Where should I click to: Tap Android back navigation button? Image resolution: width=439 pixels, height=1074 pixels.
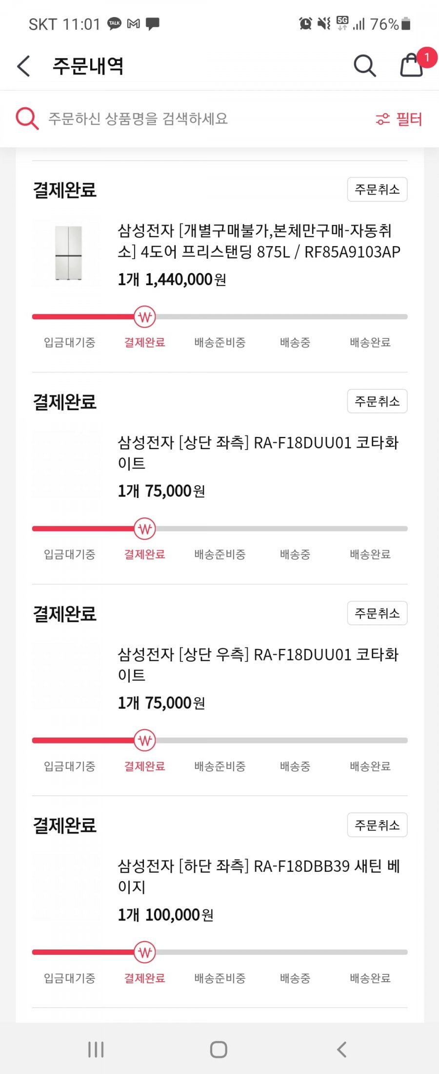pos(342,1049)
